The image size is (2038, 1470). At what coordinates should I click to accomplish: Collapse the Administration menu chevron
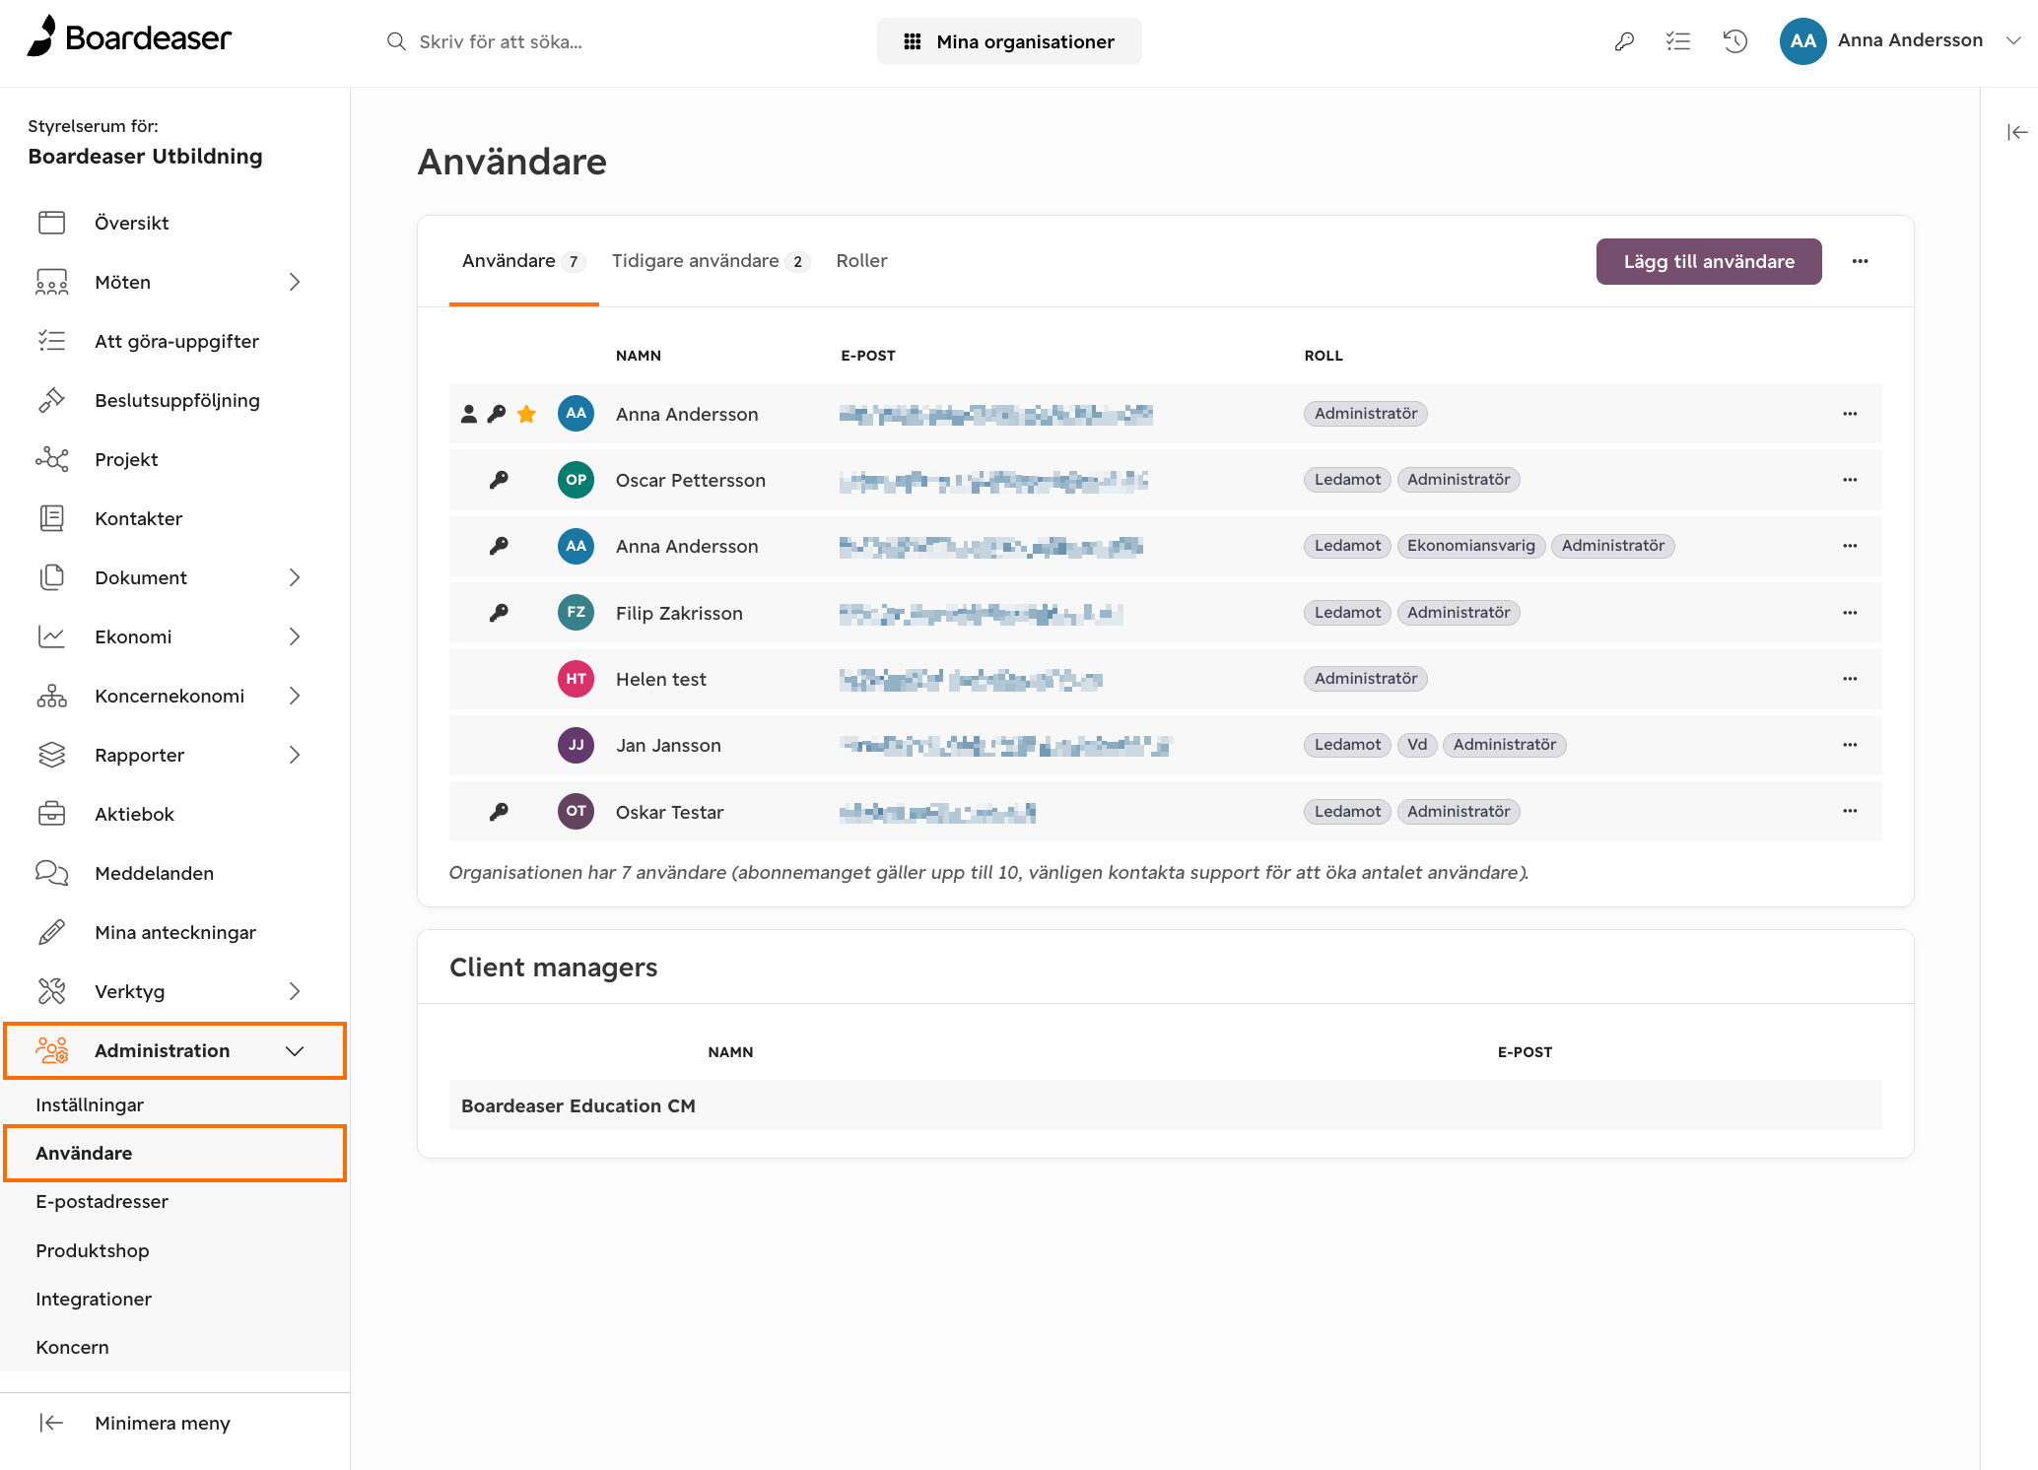[x=294, y=1051]
